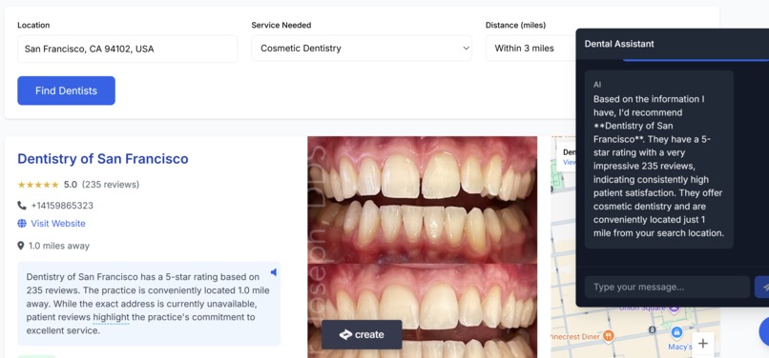The width and height of the screenshot is (769, 358).
Task: Click the Dental Assistant chat header
Action: (x=672, y=44)
